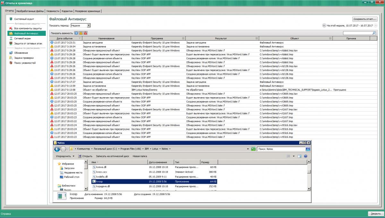Select Все компоненты защиты in the sidebar
The image size is (385, 218).
coord(28,28)
